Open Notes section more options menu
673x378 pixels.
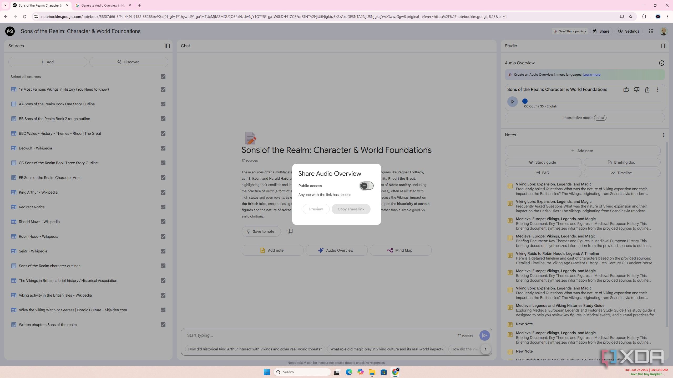pyautogui.click(x=664, y=135)
